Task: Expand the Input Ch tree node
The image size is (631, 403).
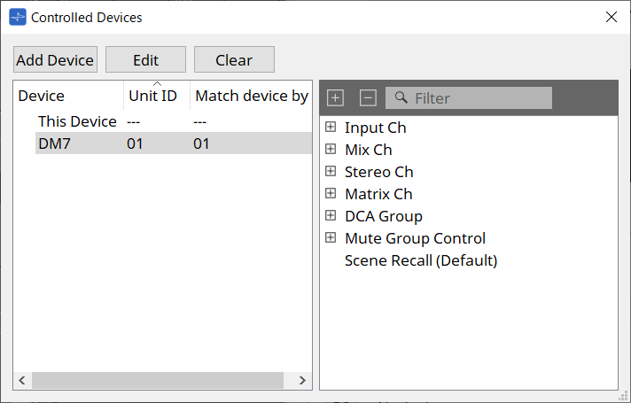Action: click(x=331, y=128)
